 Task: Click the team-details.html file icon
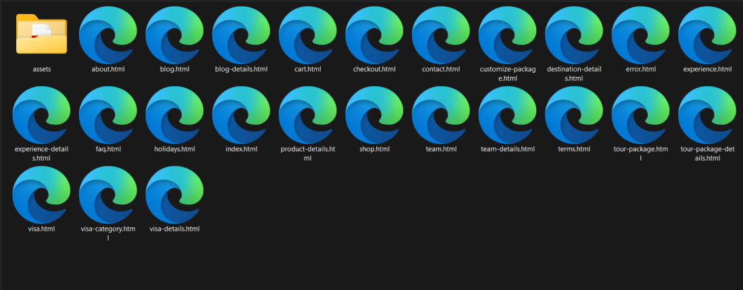pos(507,115)
